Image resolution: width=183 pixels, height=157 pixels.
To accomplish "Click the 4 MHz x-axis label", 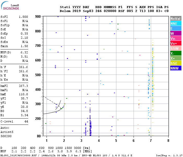I will click(99, 141).
